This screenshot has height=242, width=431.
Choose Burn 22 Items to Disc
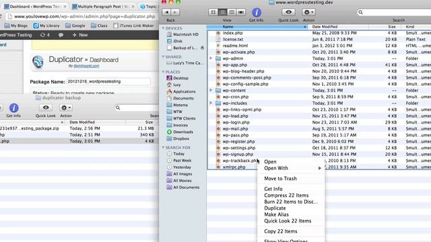tap(291, 202)
